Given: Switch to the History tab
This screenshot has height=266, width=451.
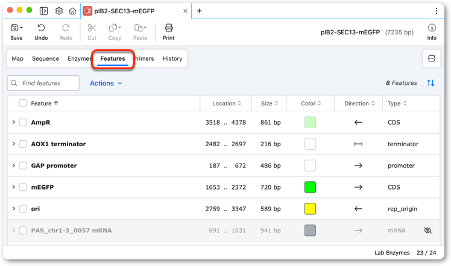Looking at the screenshot, I should point(172,58).
